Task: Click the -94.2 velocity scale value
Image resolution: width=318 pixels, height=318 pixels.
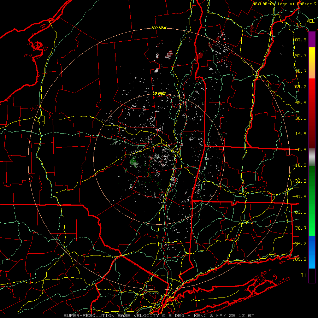Action: (x=300, y=244)
